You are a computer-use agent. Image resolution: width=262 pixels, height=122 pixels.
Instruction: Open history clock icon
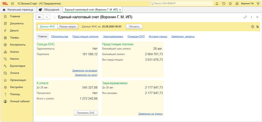click(x=224, y=4)
